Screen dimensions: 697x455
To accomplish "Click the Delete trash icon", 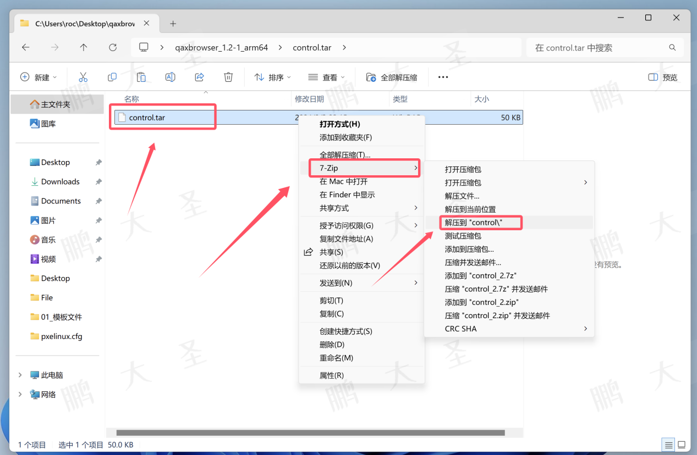I will pyautogui.click(x=228, y=77).
